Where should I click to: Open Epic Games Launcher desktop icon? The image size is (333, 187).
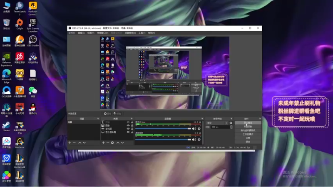coord(33,25)
